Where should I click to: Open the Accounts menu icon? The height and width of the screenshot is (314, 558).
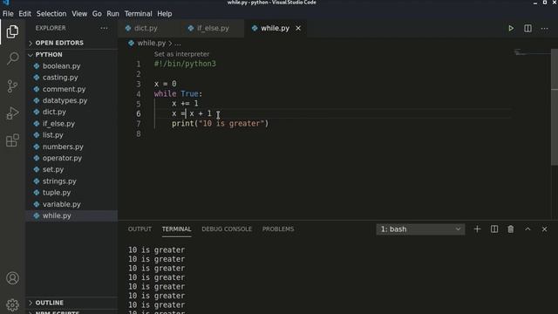pyautogui.click(x=12, y=278)
